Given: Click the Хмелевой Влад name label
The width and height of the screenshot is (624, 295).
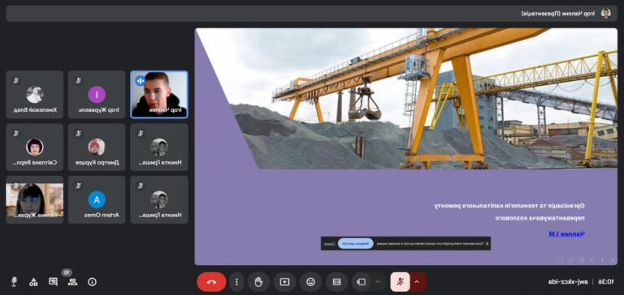Looking at the screenshot, I should (x=35, y=110).
